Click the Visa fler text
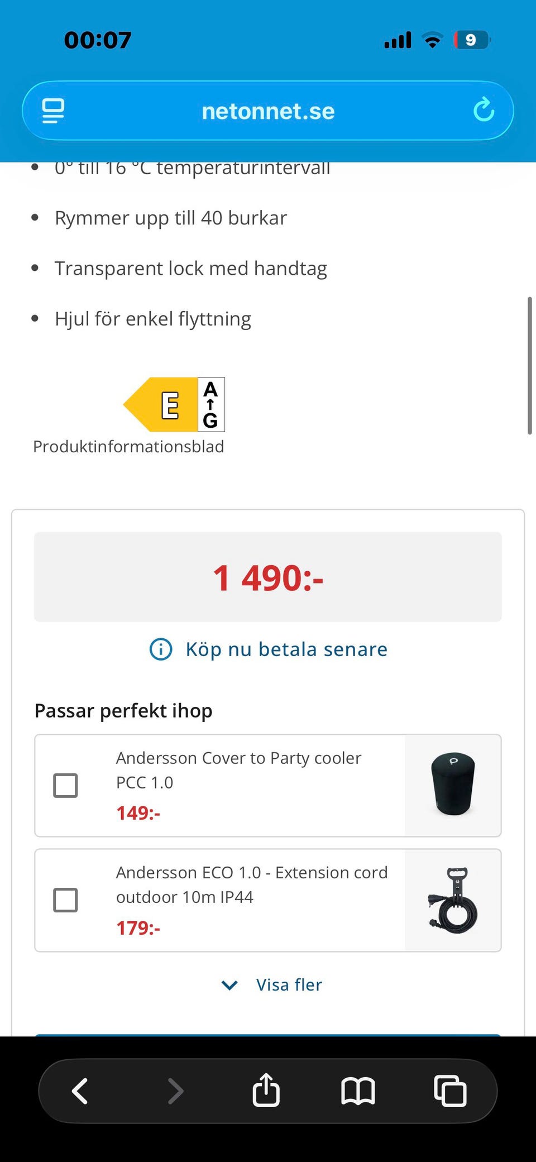The height and width of the screenshot is (1162, 536). pos(289,985)
